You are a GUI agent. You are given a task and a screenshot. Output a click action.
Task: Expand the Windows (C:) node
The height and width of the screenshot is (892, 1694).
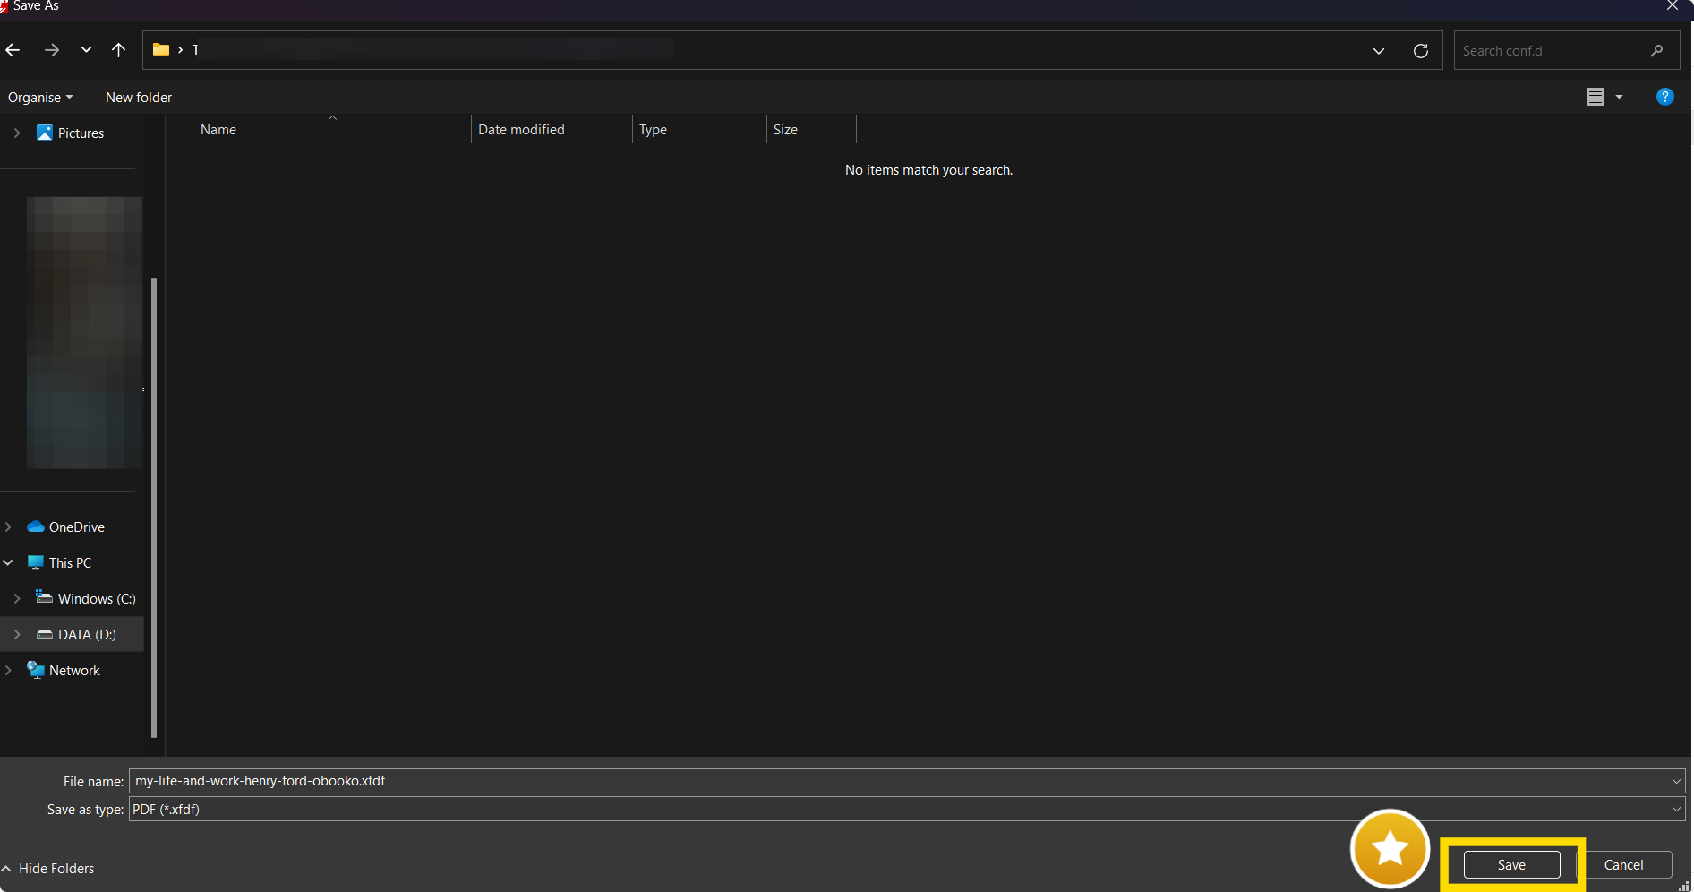[17, 598]
